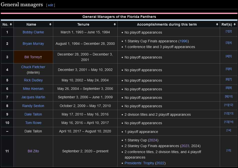Open the edit link for General managers
Screen dimensions: 238x168
[x=50, y=5]
